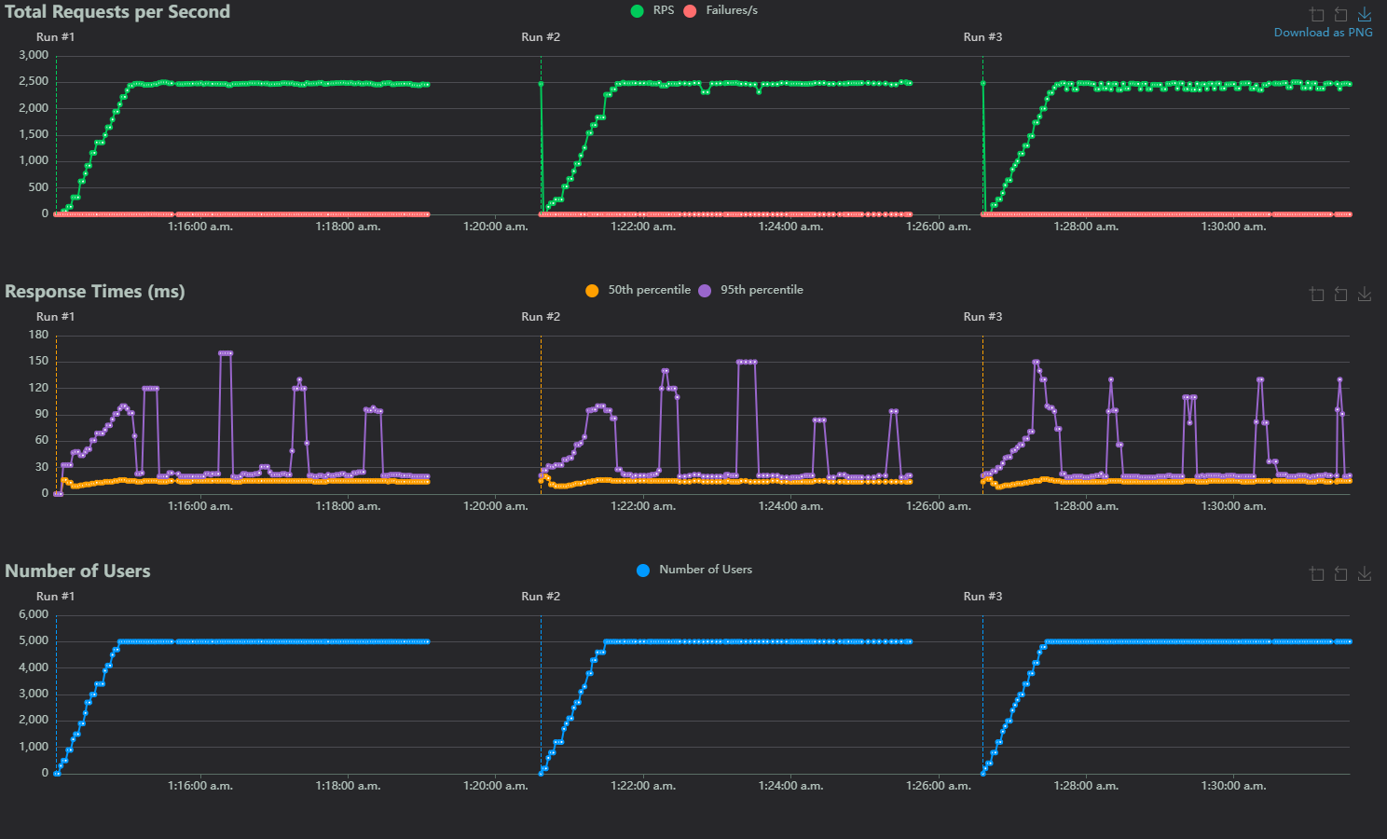Click the 150 y-axis label
1387x839 pixels.
point(38,361)
